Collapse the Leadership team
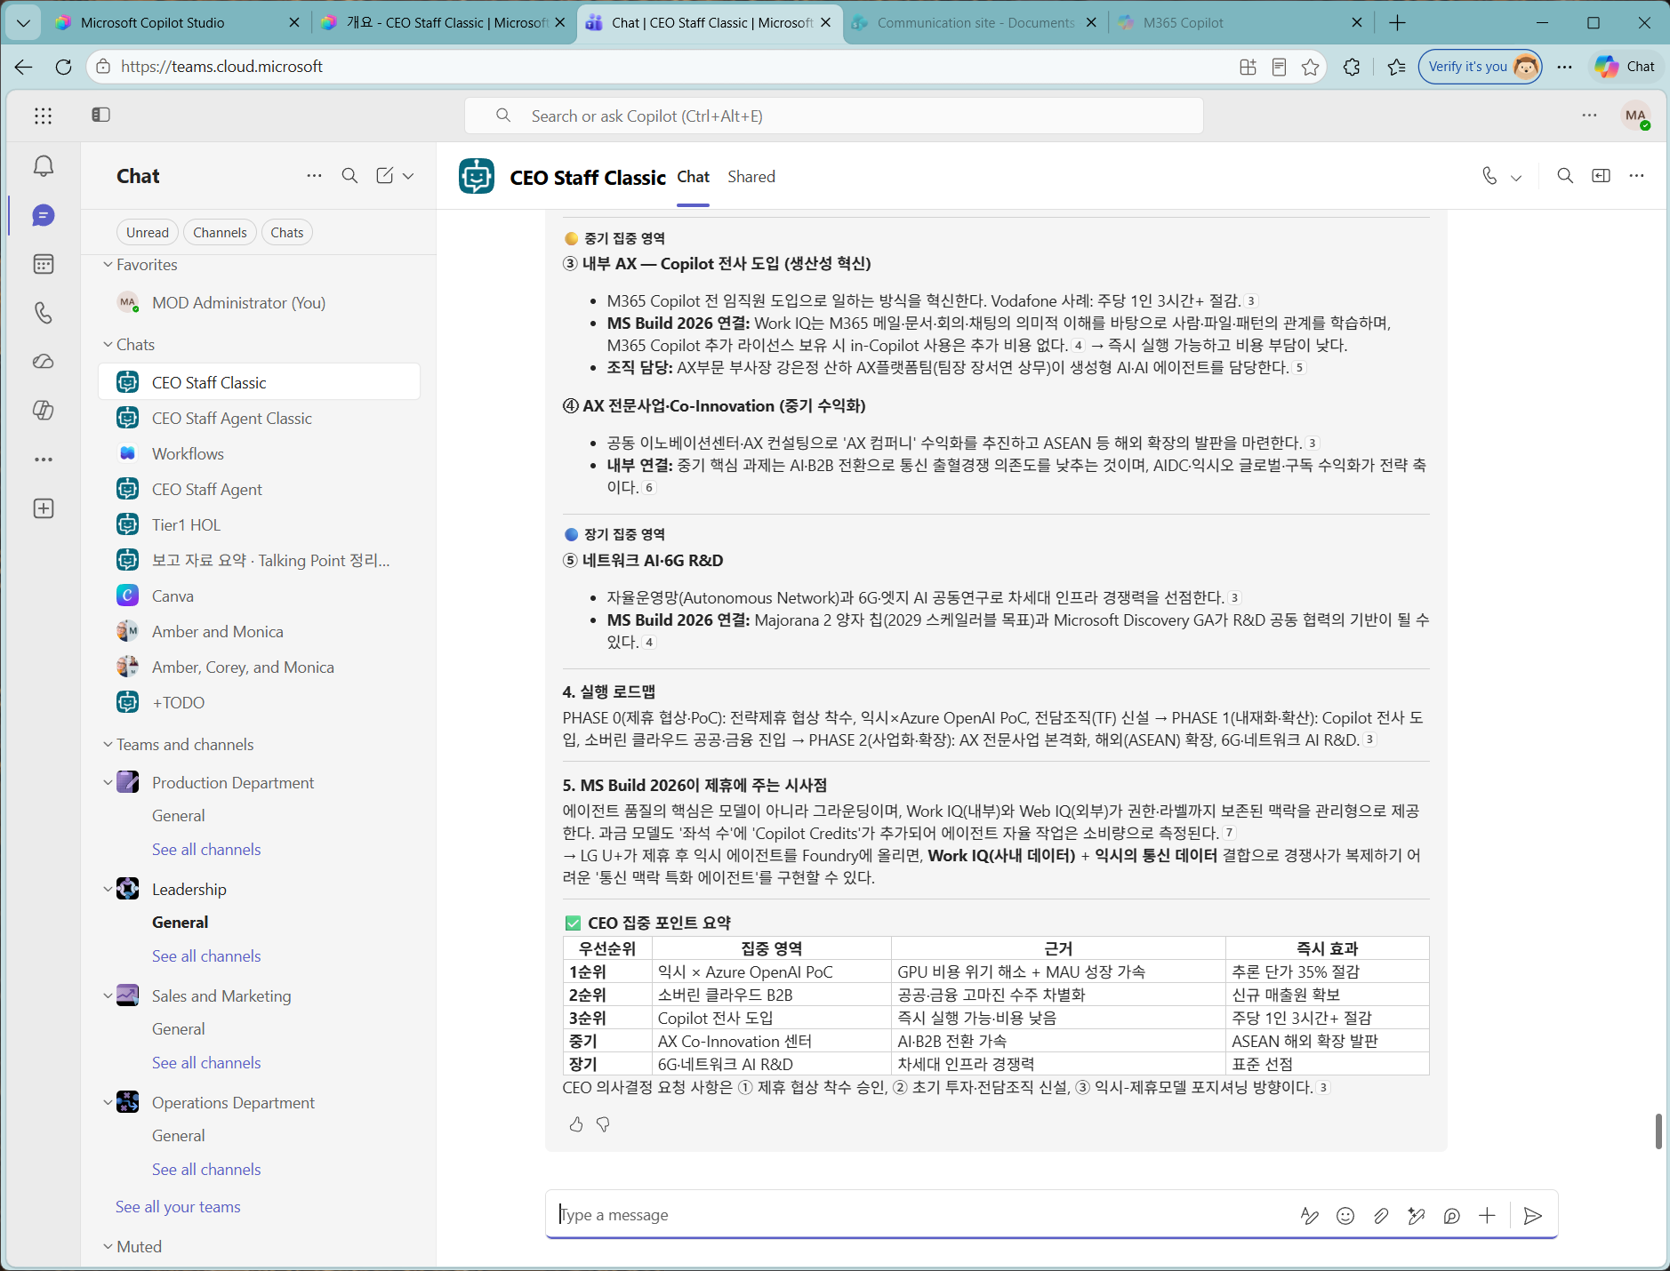 [x=108, y=890]
